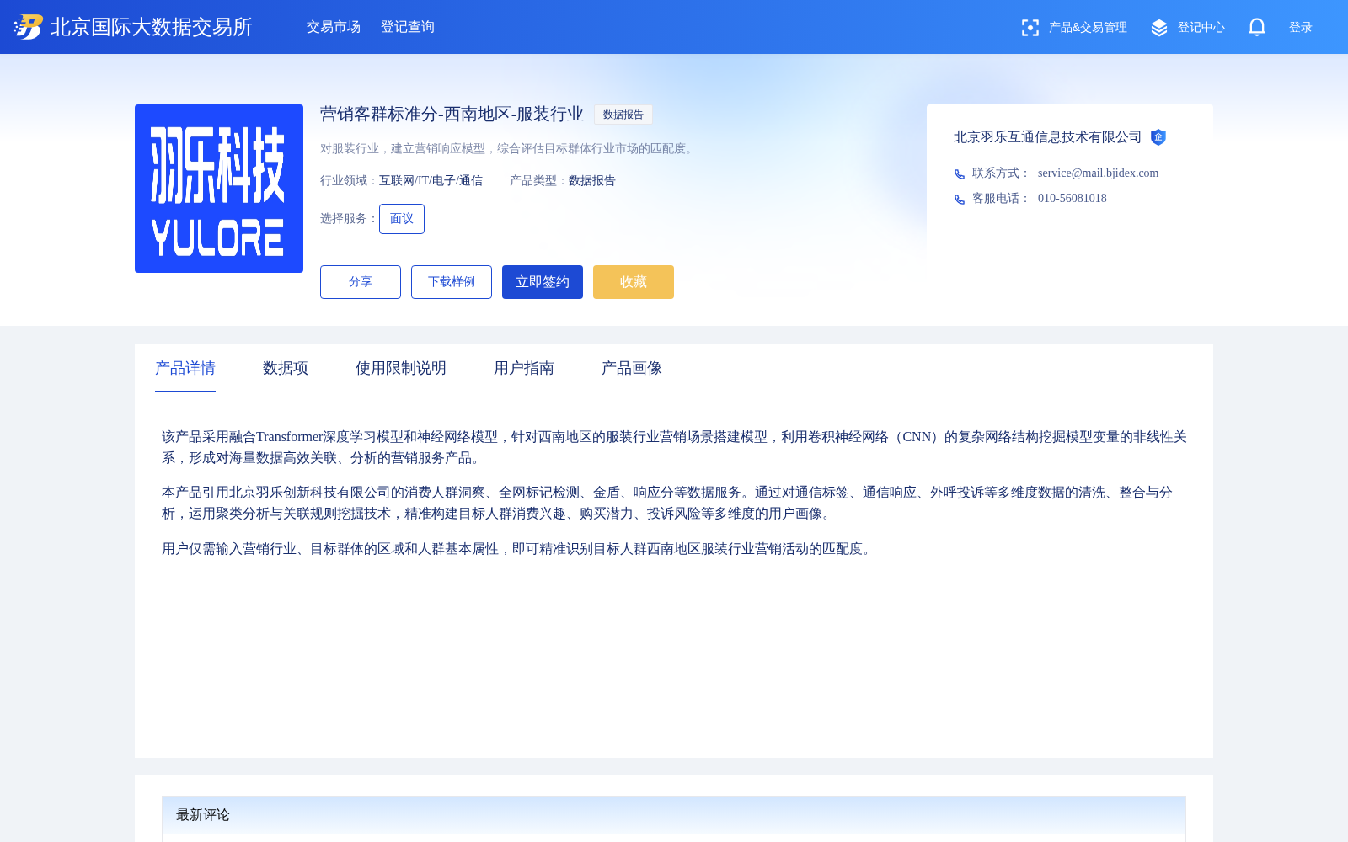
Task: Click the 最新评论 section header
Action: click(x=674, y=815)
